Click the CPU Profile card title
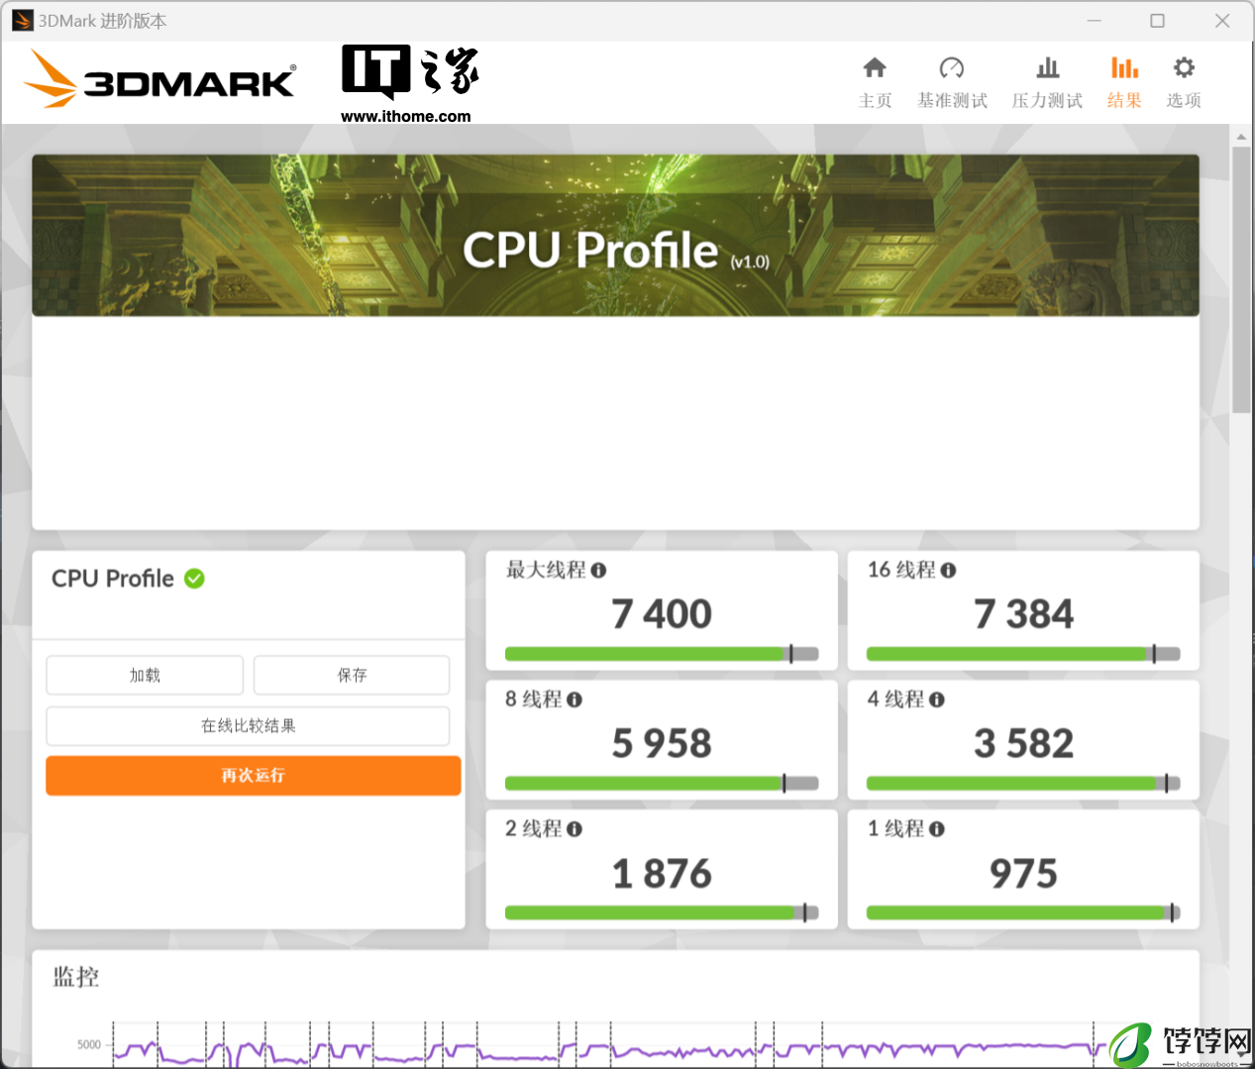The width and height of the screenshot is (1255, 1069). point(113,579)
